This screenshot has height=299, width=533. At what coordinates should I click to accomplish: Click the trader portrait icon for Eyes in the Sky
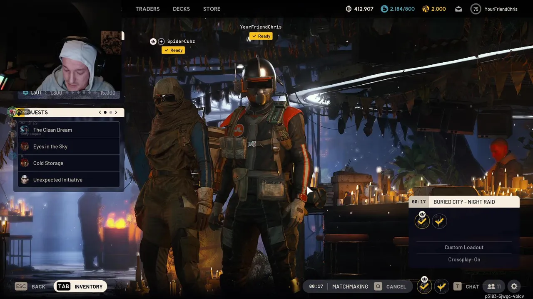tap(25, 147)
